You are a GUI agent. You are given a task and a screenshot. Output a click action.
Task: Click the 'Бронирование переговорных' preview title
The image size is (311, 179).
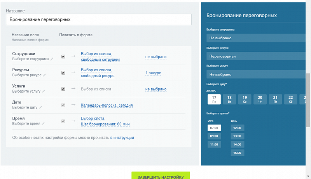241,16
